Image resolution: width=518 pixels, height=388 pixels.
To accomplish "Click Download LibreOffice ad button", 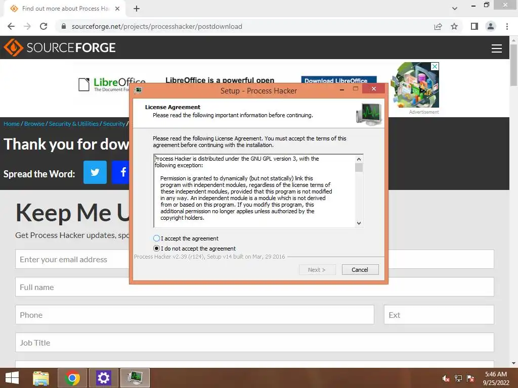I will click(x=339, y=80).
